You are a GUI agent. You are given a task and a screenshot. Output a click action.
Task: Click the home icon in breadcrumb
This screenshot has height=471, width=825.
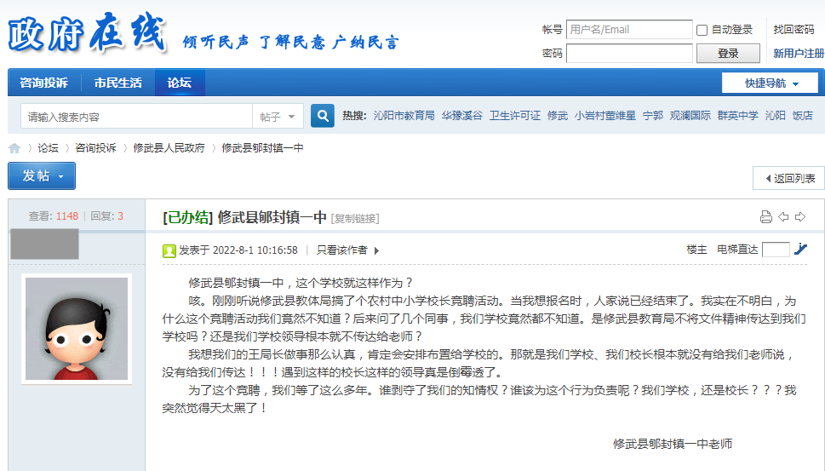(x=14, y=148)
